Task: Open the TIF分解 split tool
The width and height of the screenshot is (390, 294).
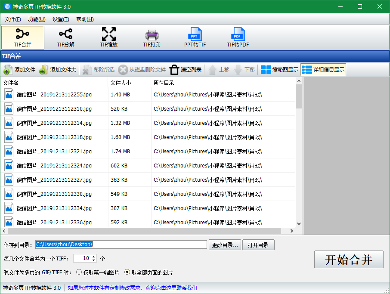Action: (x=65, y=37)
